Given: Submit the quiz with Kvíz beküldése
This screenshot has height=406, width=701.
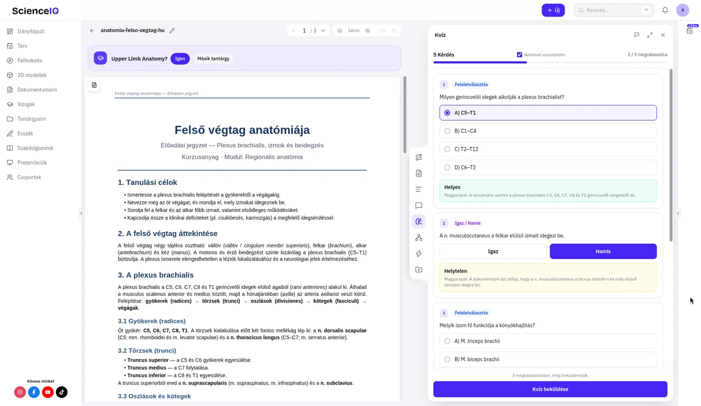Looking at the screenshot, I should 550,389.
